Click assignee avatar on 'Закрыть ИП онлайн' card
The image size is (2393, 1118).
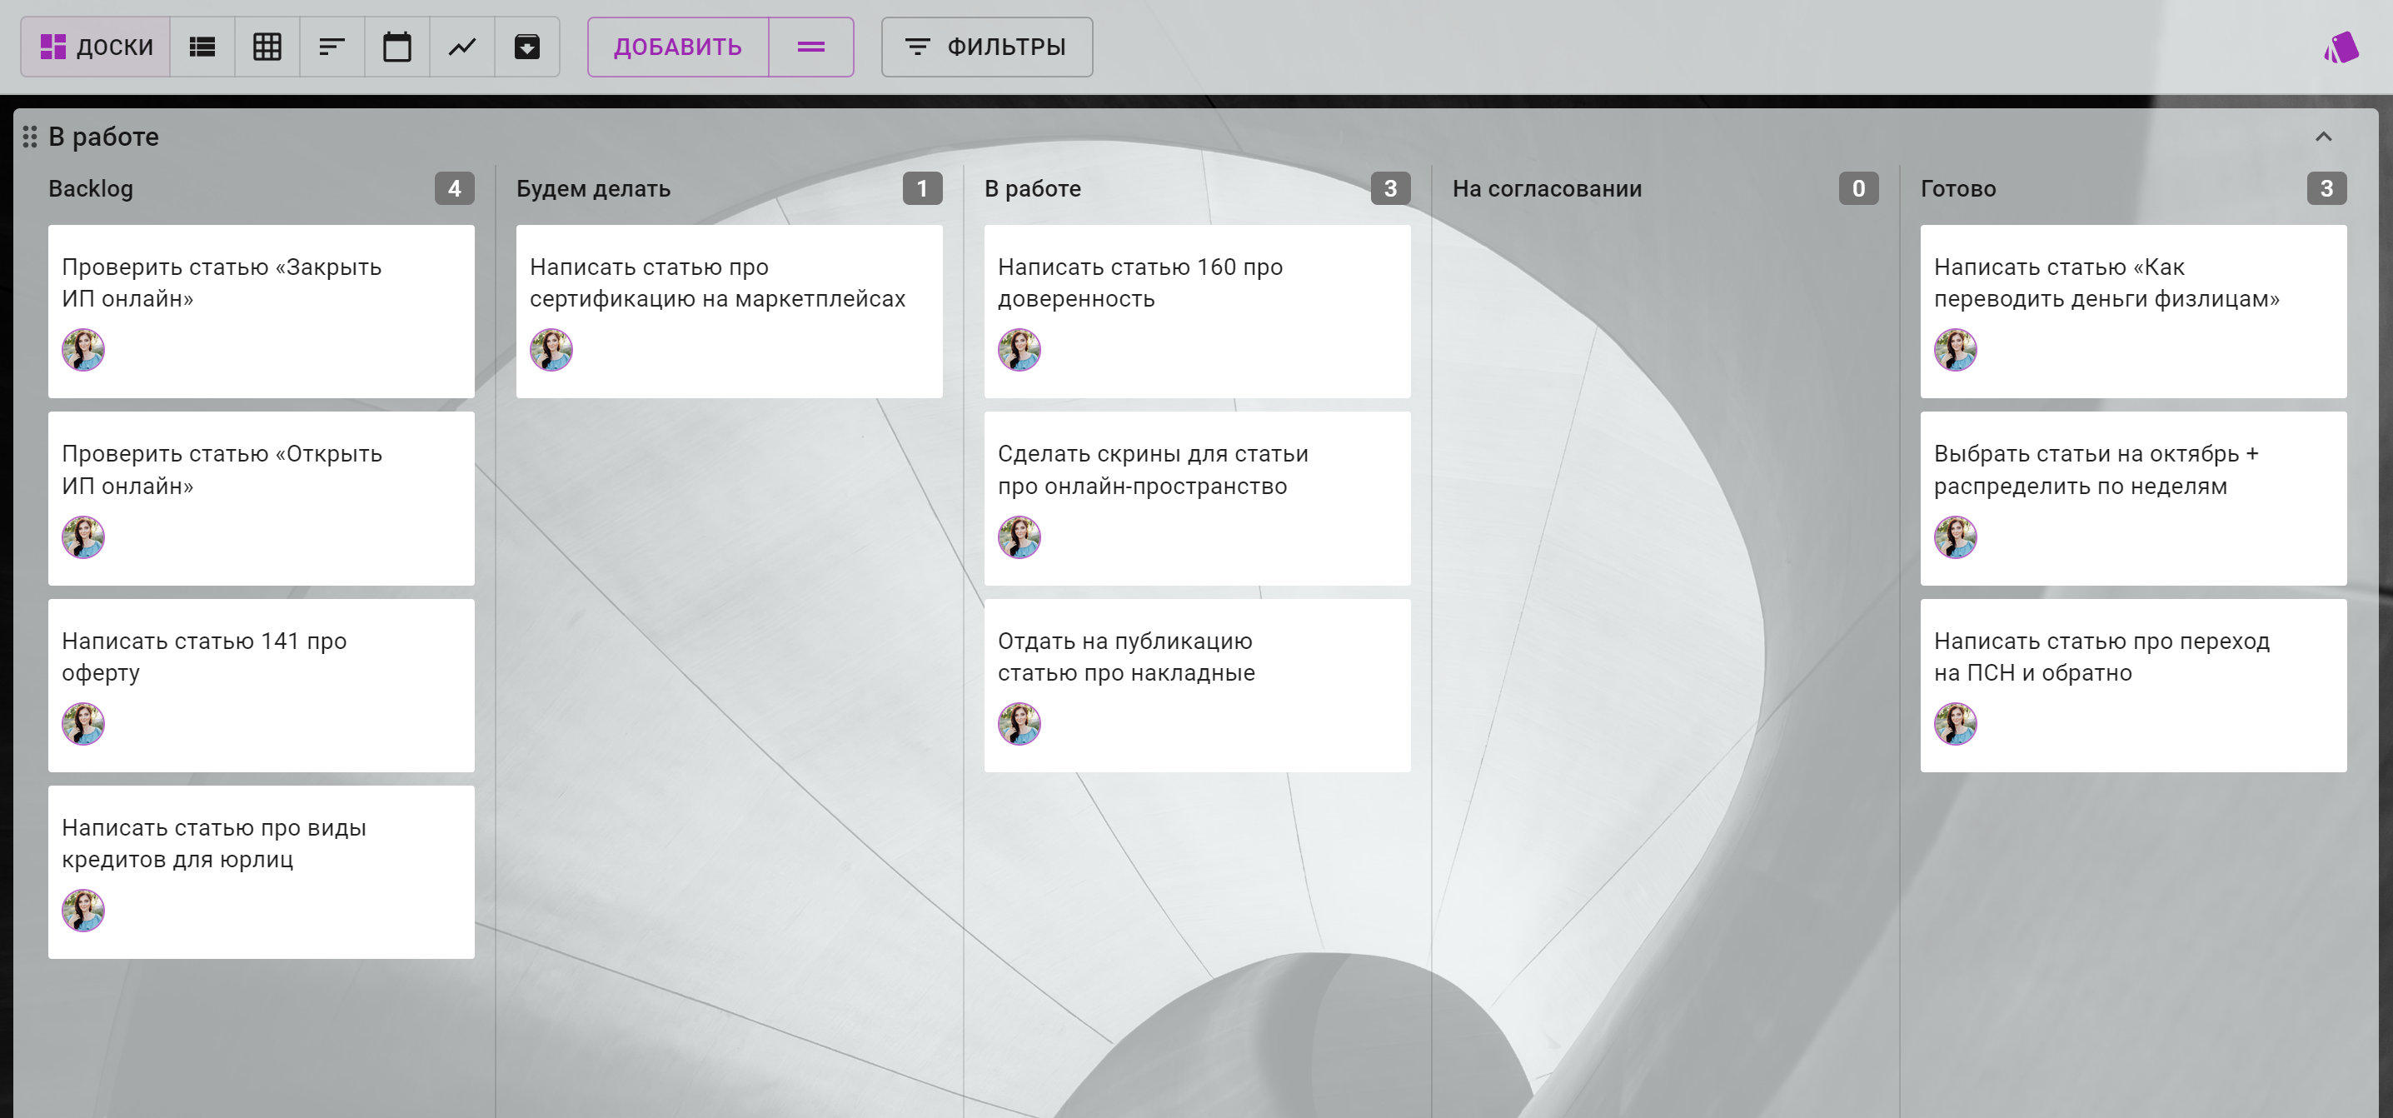pyautogui.click(x=82, y=351)
